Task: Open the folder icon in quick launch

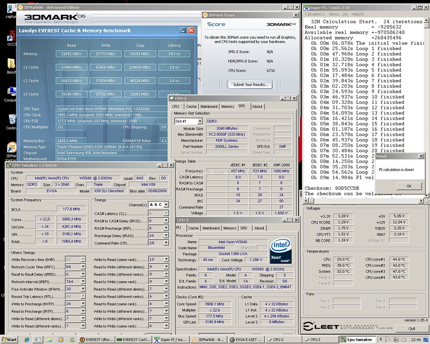Action: [x=49, y=340]
